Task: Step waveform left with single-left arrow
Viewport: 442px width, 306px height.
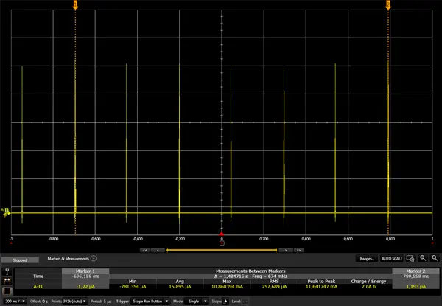Action: [157, 250]
